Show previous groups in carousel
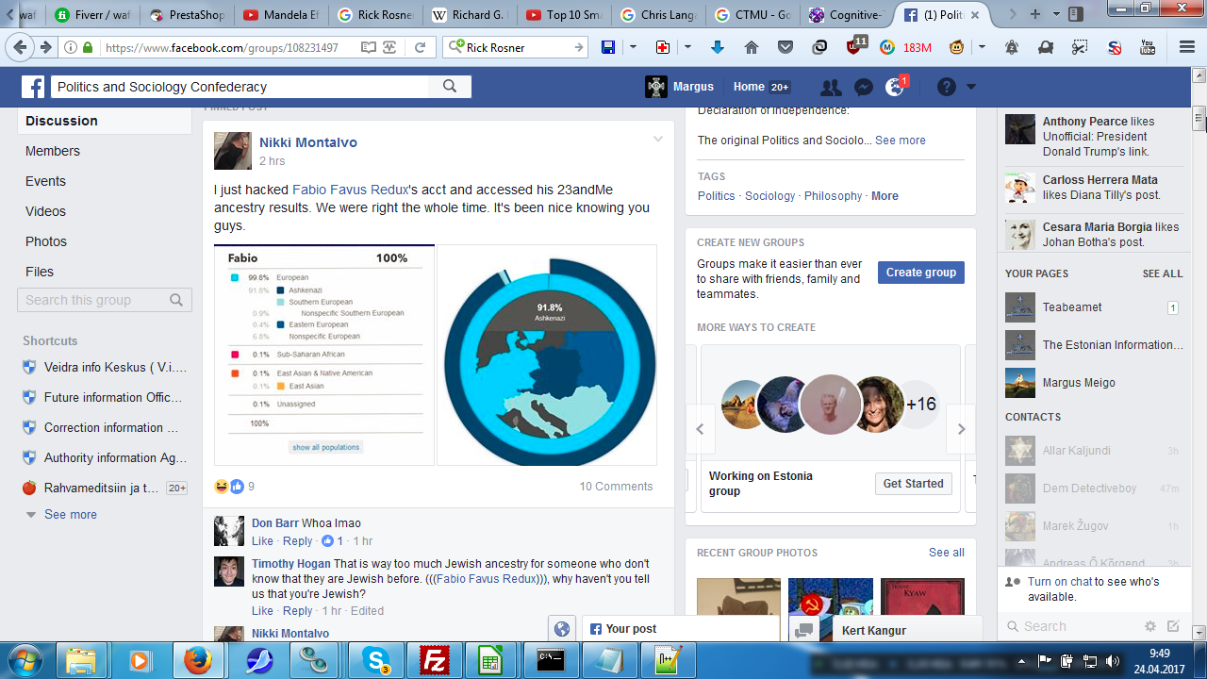Viewport: 1207px width, 679px height. 700,429
